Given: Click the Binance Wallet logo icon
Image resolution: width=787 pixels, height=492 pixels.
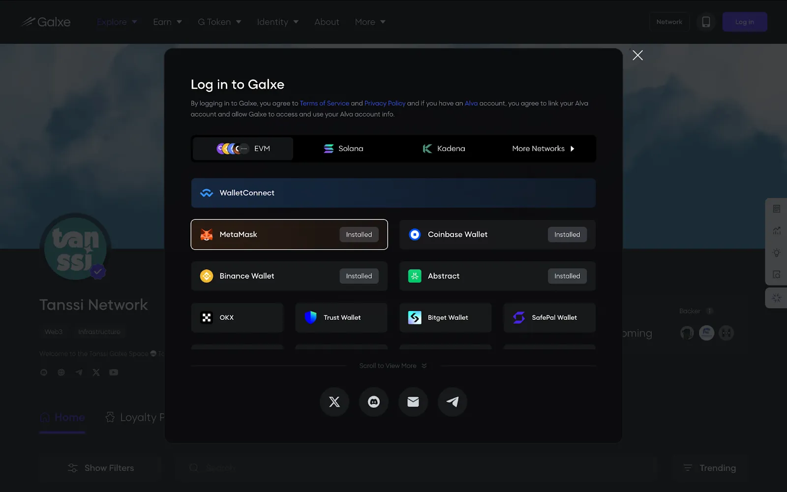Looking at the screenshot, I should click(207, 276).
